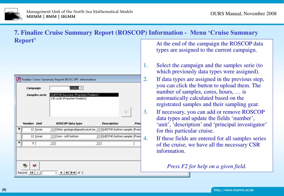Open the http://www.mumm.ac.be link
The height and width of the screenshot is (196, 284).
pyautogui.click(x=234, y=190)
